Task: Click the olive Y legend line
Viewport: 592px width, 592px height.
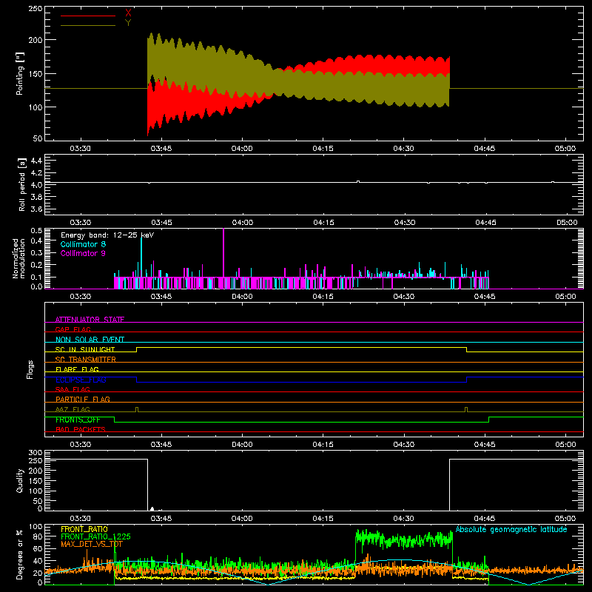Action: click(x=88, y=25)
